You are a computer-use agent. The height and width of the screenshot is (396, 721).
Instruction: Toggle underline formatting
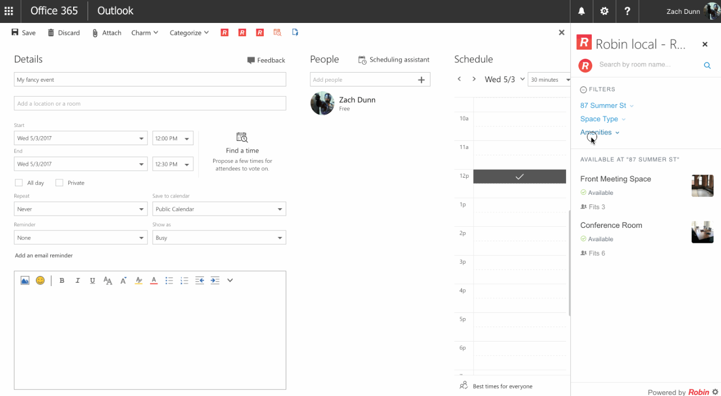tap(92, 280)
